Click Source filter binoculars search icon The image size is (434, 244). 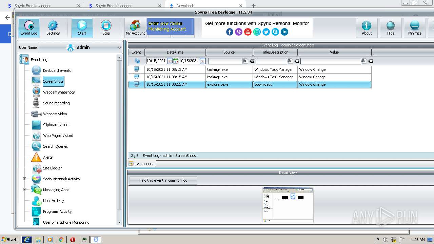point(245,61)
